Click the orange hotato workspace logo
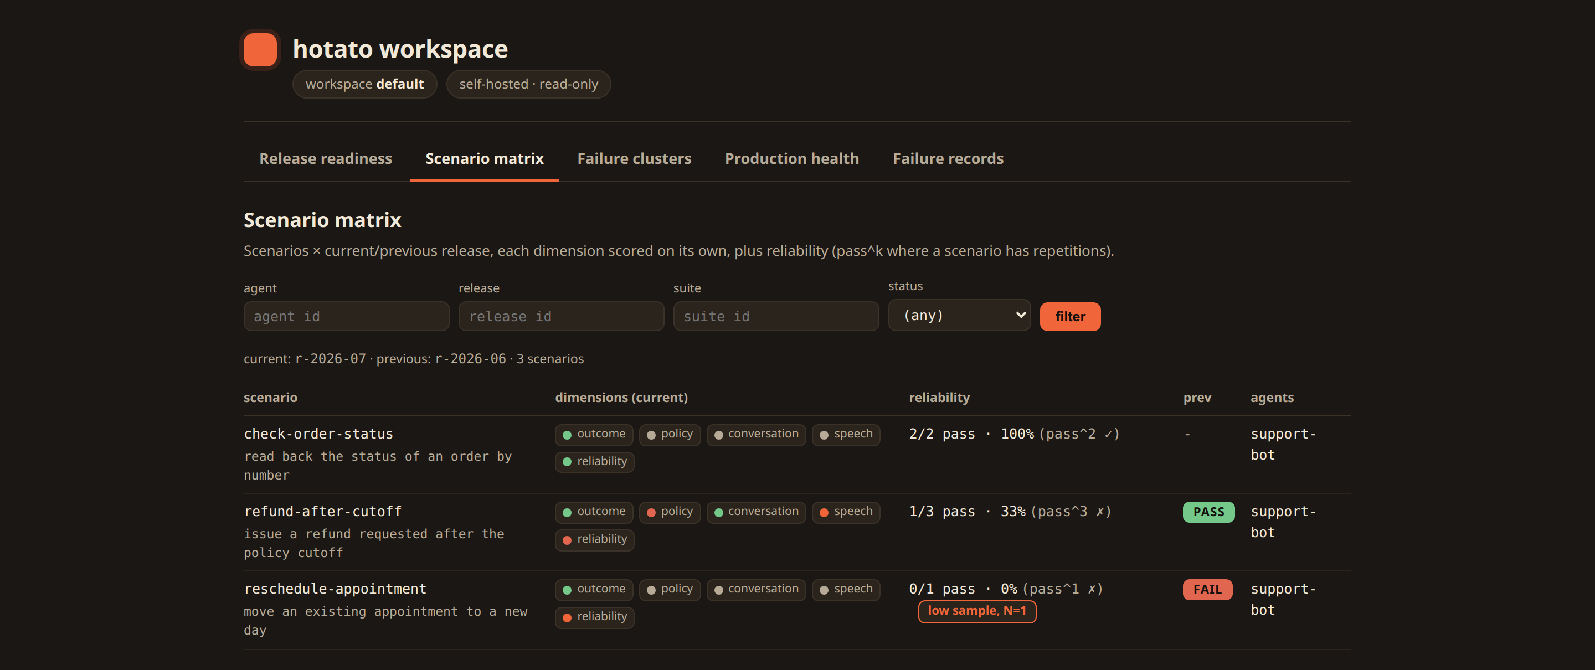The width and height of the screenshot is (1595, 670). (x=260, y=49)
